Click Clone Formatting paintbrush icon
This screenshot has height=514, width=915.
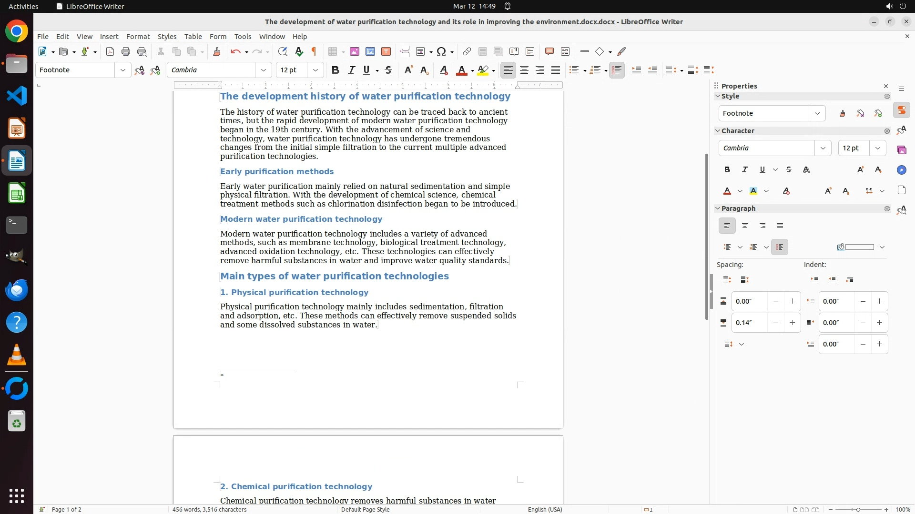(x=217, y=52)
